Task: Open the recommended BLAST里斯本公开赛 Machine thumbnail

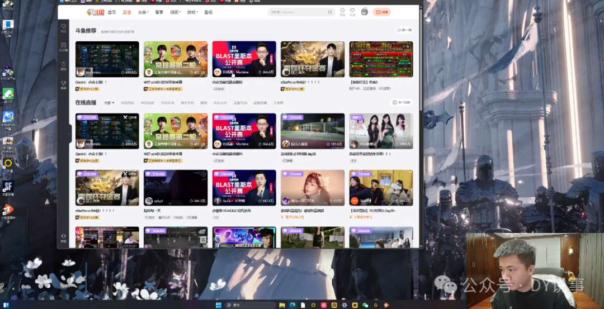Action: tap(244, 59)
